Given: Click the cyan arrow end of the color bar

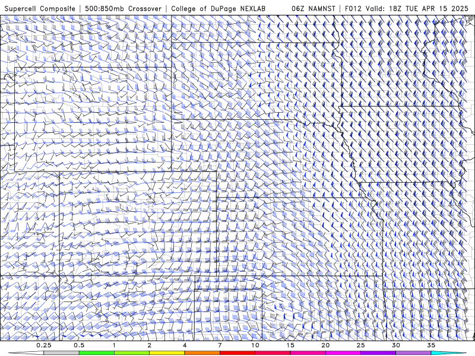Looking at the screenshot, I should (x=449, y=353).
